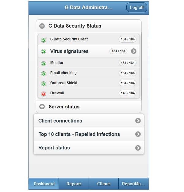The image size is (184, 192).
Task: Click green check icon beside G Data Security Client
Action: pyautogui.click(x=44, y=40)
